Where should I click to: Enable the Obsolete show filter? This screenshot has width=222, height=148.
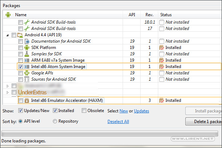tap(84, 110)
